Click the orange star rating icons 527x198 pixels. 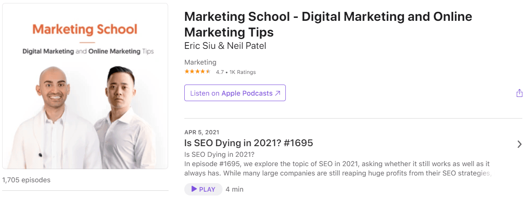(197, 72)
